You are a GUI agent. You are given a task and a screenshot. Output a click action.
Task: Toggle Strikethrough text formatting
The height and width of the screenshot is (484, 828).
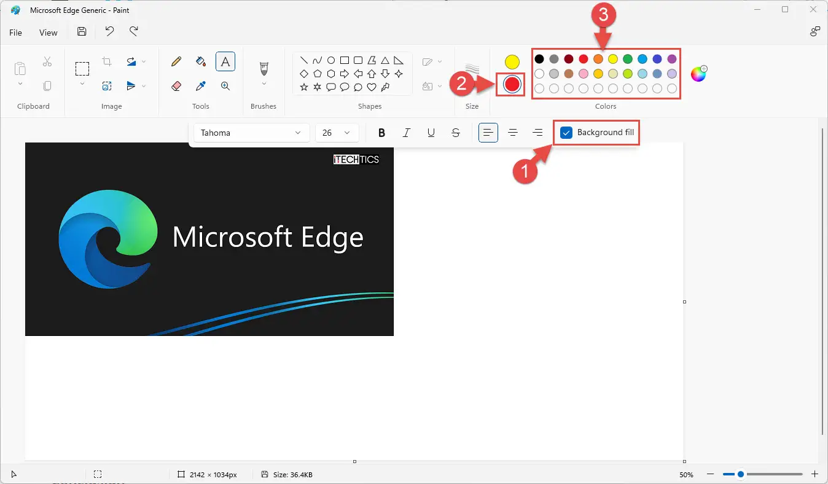click(455, 133)
